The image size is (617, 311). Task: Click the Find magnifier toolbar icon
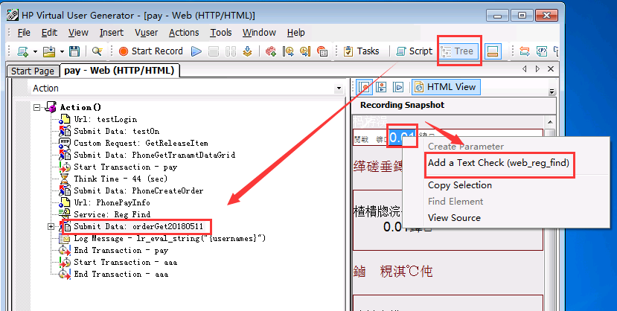click(x=97, y=51)
